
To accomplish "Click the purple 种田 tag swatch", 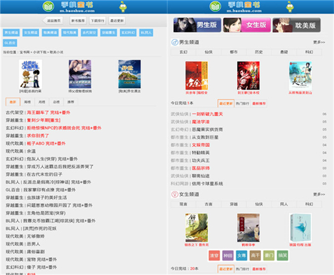I will 228,256.
